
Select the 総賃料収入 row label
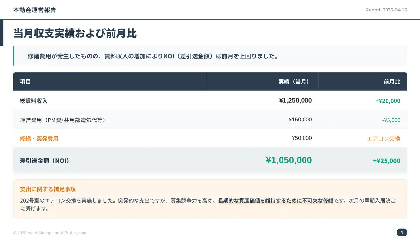(33, 101)
